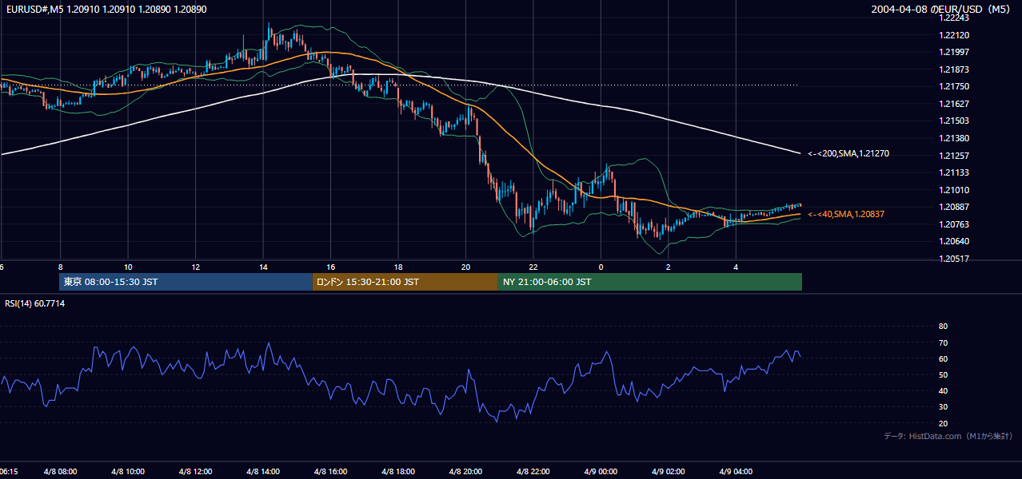
Task: Click the 4/8 16:00 bottom time label
Action: click(331, 472)
